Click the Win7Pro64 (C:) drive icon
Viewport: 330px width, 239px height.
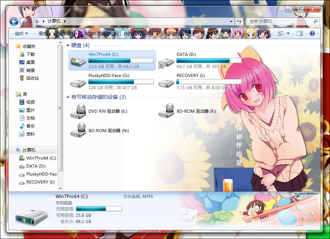[x=78, y=62]
